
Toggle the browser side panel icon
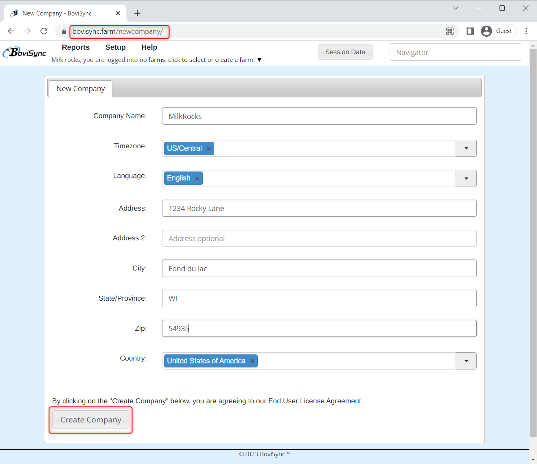[470, 31]
